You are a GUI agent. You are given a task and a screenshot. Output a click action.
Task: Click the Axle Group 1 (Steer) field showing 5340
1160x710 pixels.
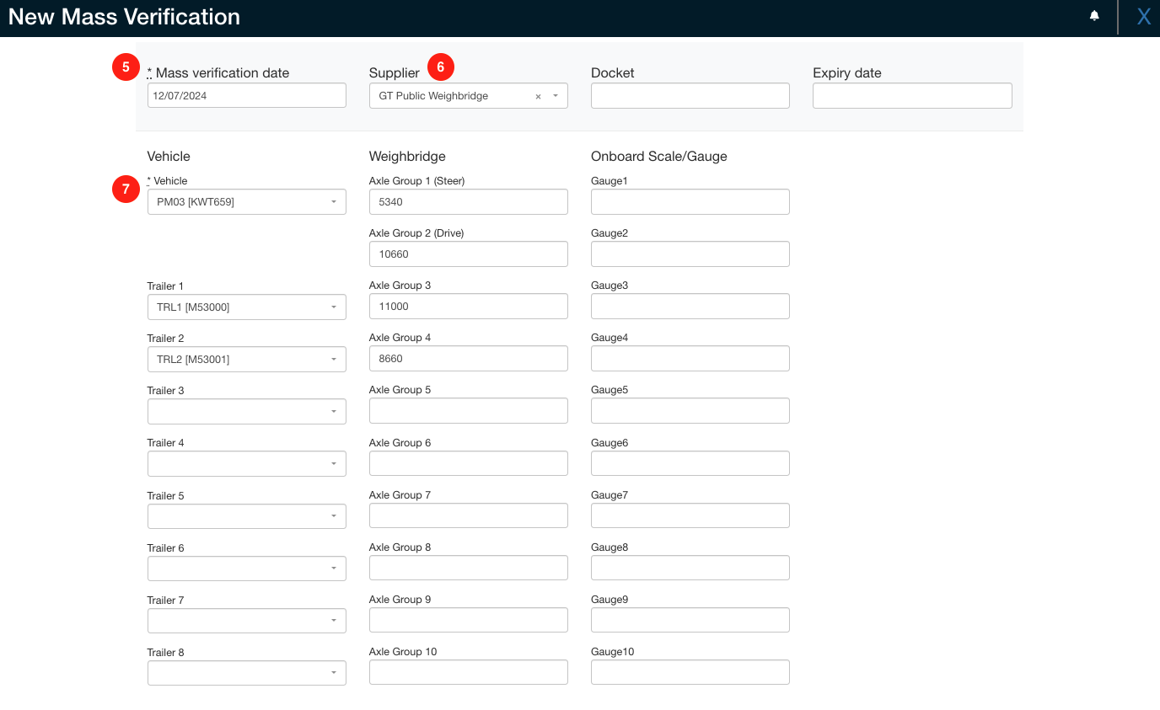[x=468, y=201]
